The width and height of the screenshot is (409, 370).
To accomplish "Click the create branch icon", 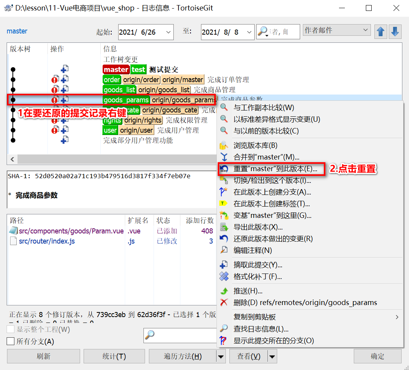I will click(x=224, y=192).
